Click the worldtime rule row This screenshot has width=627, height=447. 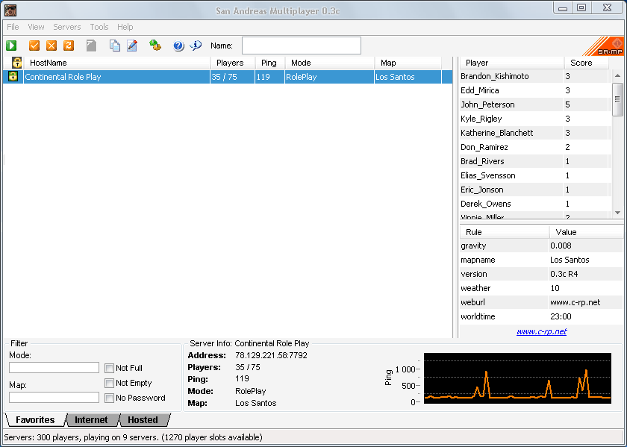pos(541,316)
